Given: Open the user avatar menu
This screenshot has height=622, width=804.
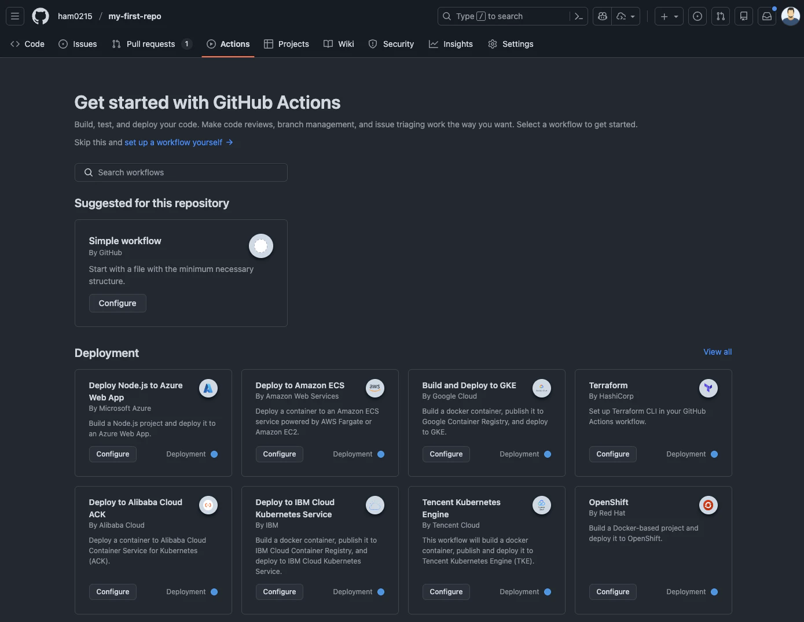Looking at the screenshot, I should coord(790,16).
